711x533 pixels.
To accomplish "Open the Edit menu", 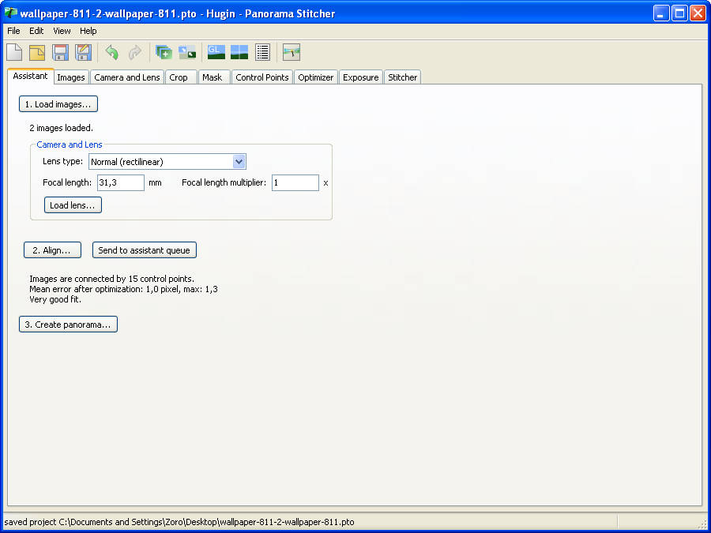I will (x=36, y=31).
